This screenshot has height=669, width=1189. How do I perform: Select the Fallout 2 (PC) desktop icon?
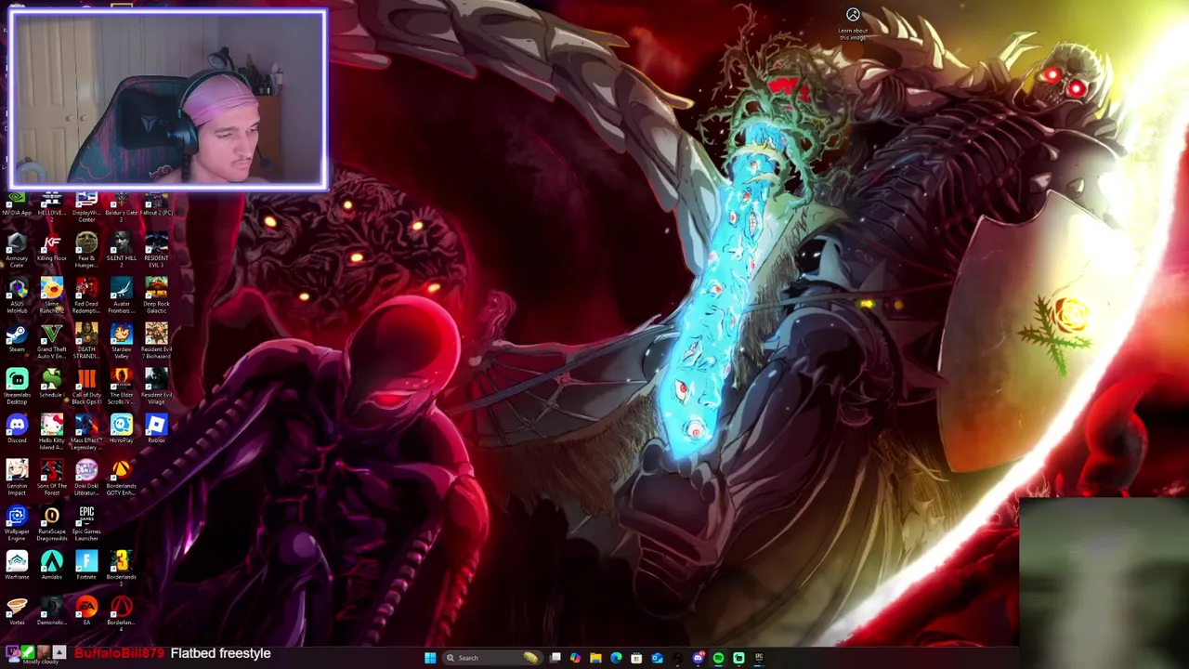click(156, 203)
